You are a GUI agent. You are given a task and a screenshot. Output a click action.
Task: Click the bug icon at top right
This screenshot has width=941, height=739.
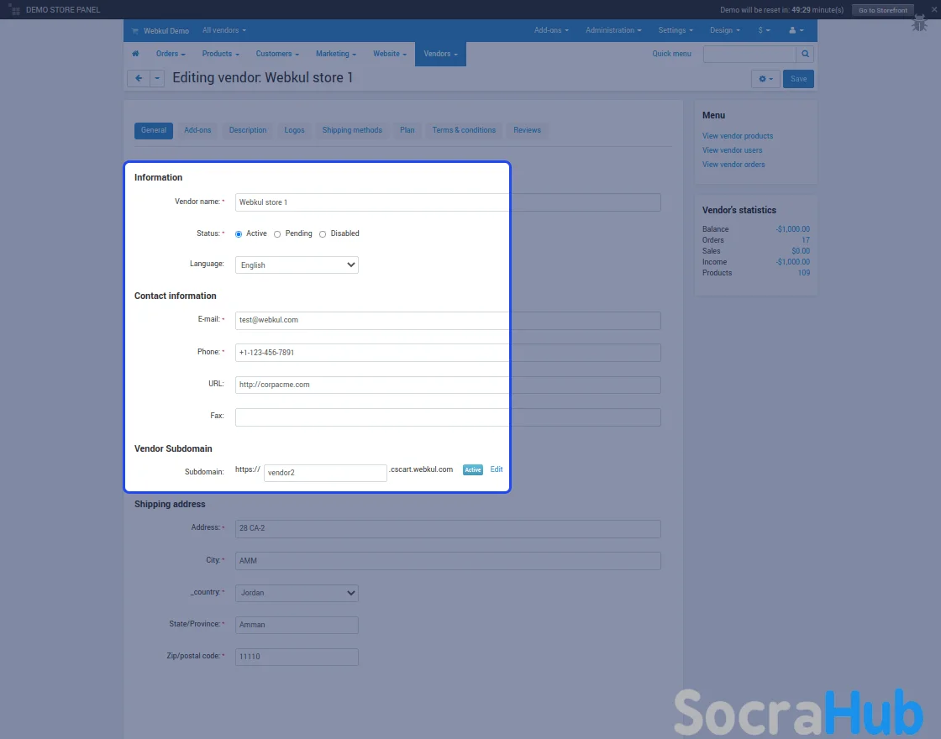[x=919, y=24]
